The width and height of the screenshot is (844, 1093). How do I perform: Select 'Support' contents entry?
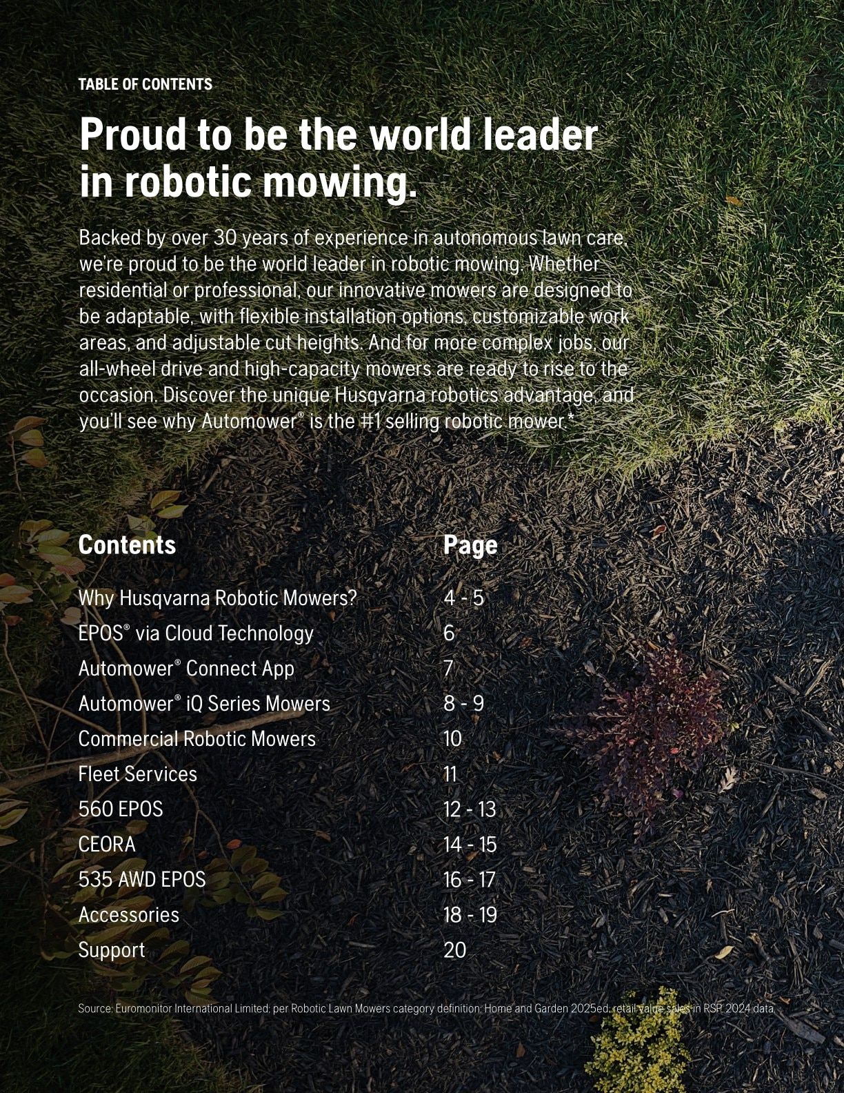click(x=112, y=950)
